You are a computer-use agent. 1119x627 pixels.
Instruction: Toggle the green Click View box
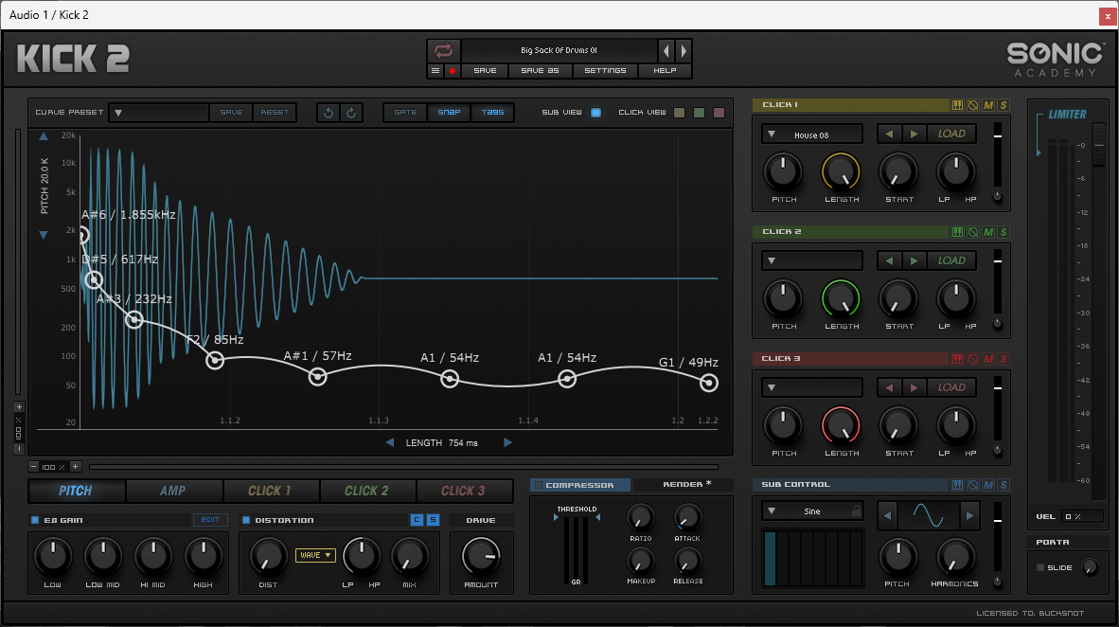pyautogui.click(x=700, y=112)
